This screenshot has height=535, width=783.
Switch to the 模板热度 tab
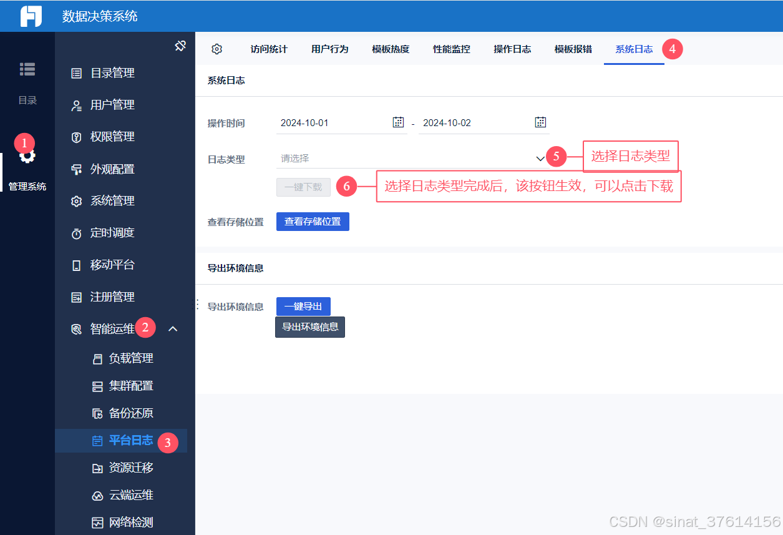(391, 49)
